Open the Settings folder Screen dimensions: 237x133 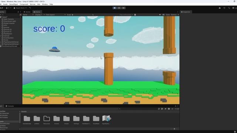click(76, 120)
